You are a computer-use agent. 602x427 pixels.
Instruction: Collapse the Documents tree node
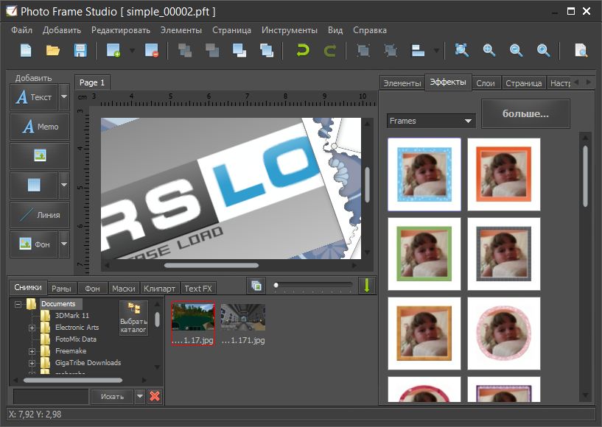pyautogui.click(x=18, y=304)
